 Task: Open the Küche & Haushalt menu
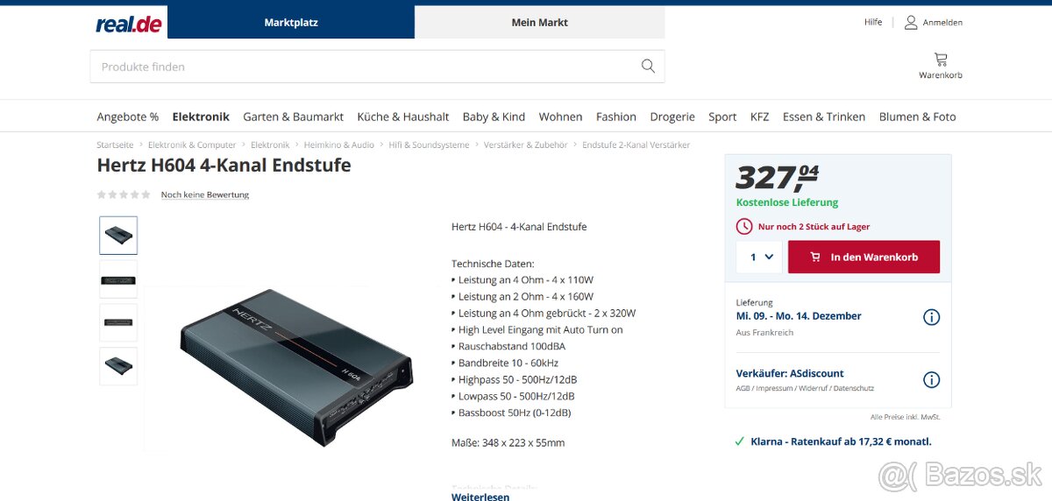point(403,116)
